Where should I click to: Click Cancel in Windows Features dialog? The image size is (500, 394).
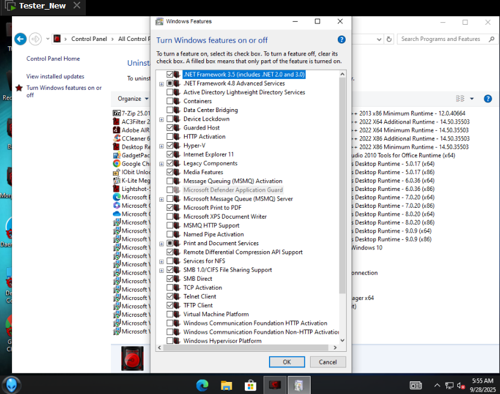pos(328,362)
